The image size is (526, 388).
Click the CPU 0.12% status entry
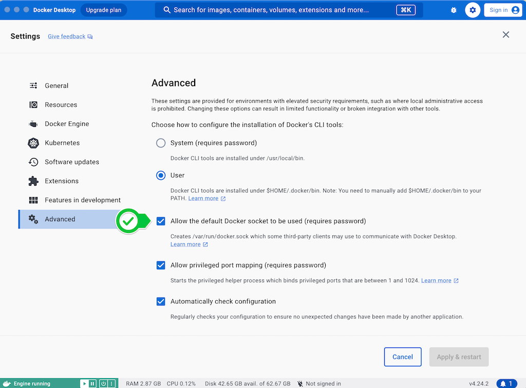pos(181,384)
